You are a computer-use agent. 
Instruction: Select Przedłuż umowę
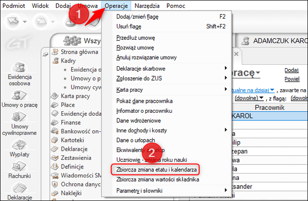tap(171, 37)
